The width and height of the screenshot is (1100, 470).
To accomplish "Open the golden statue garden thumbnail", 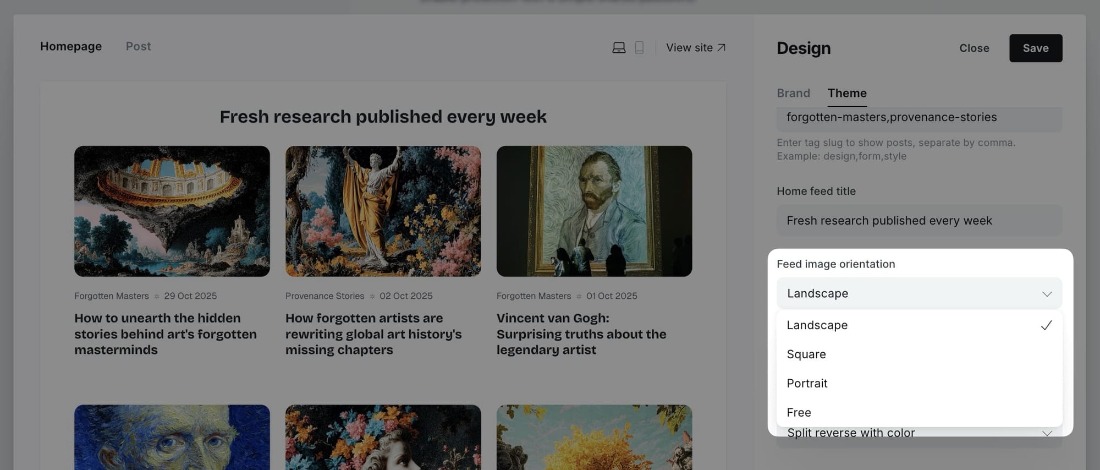I will click(383, 211).
